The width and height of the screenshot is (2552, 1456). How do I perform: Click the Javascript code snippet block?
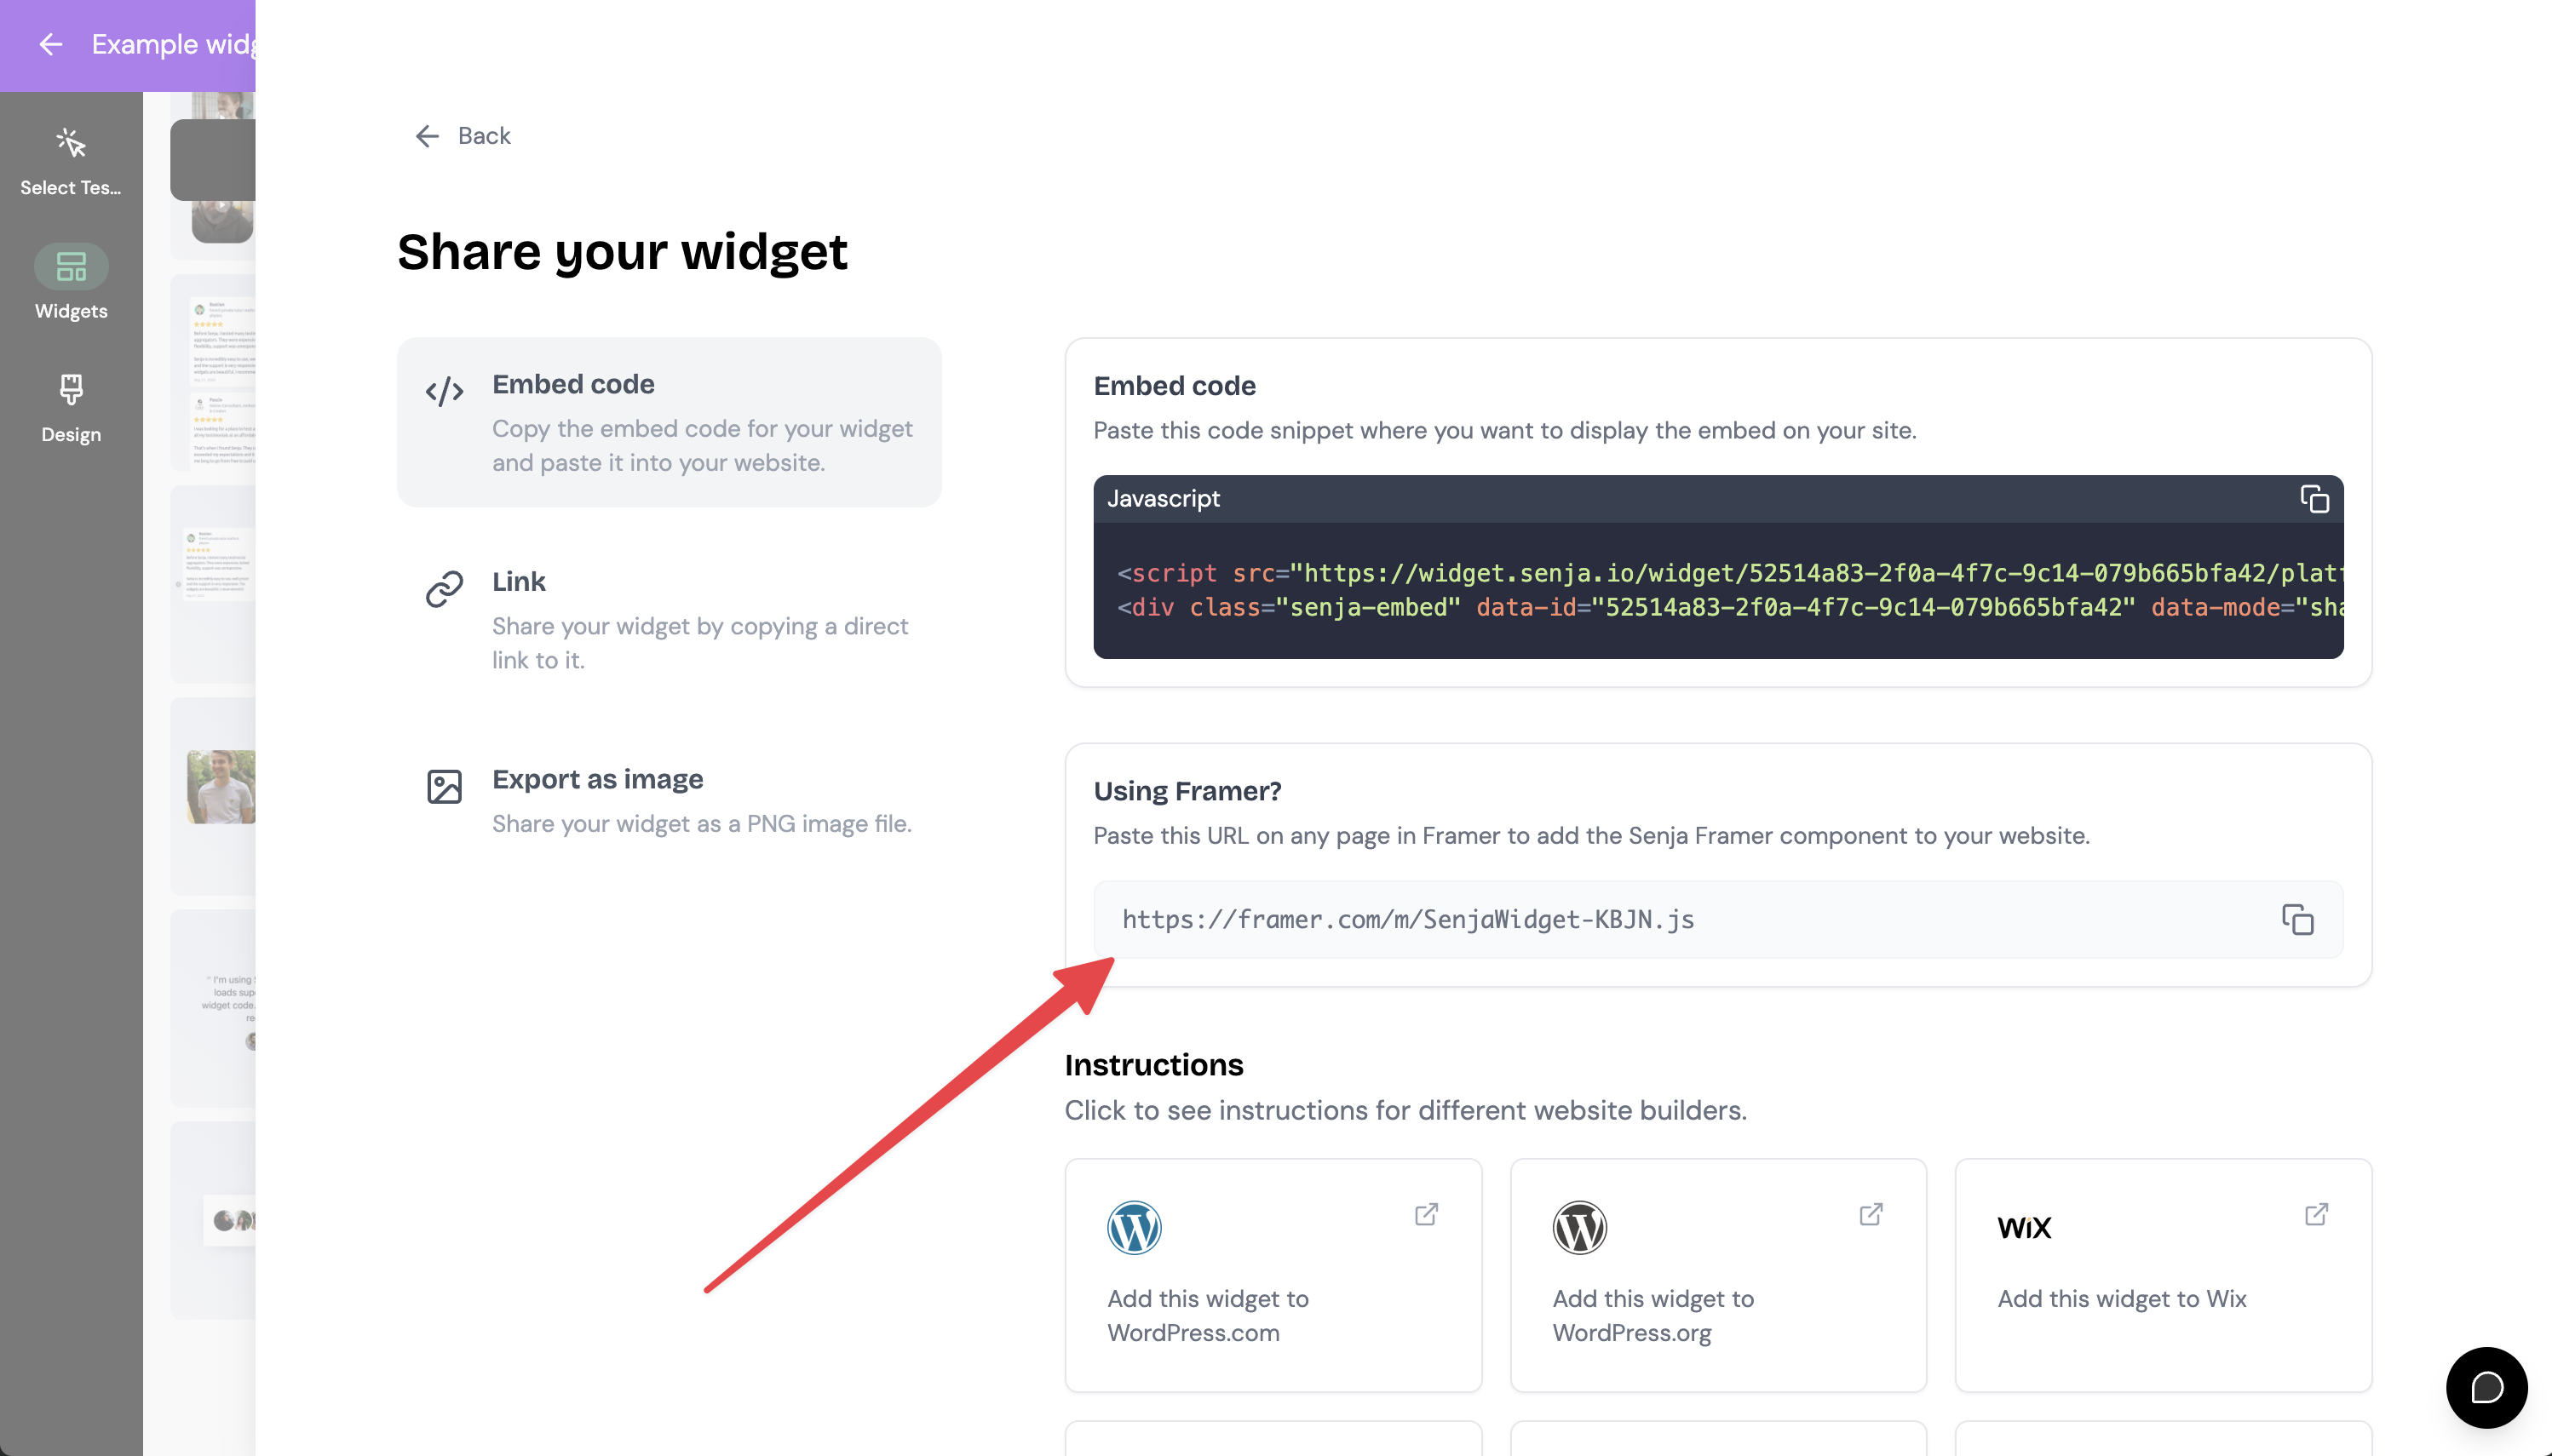click(x=1718, y=590)
